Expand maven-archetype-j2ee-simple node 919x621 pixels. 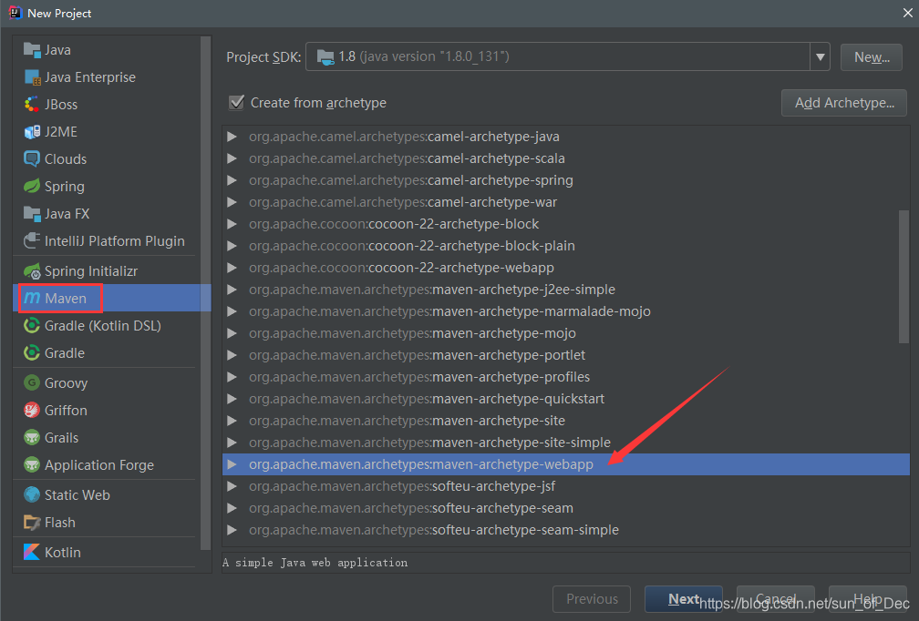(232, 290)
